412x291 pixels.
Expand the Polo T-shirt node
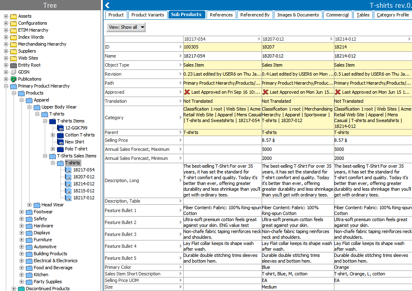pyautogui.click(x=53, y=149)
